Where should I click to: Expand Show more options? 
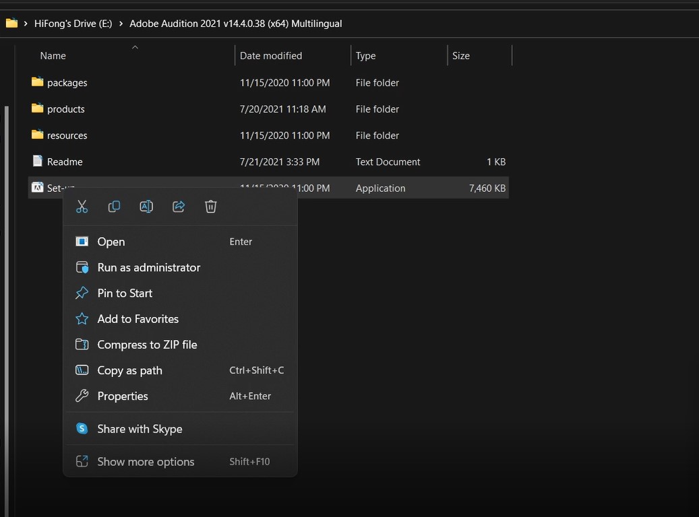coord(146,462)
